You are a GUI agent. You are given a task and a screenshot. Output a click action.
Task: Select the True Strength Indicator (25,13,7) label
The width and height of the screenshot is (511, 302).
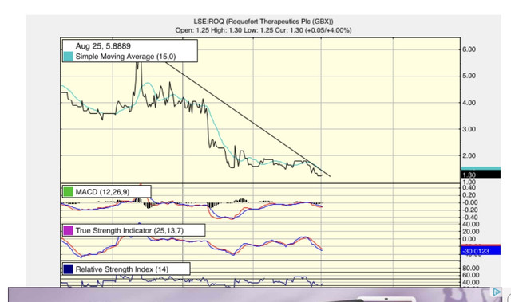click(x=129, y=230)
